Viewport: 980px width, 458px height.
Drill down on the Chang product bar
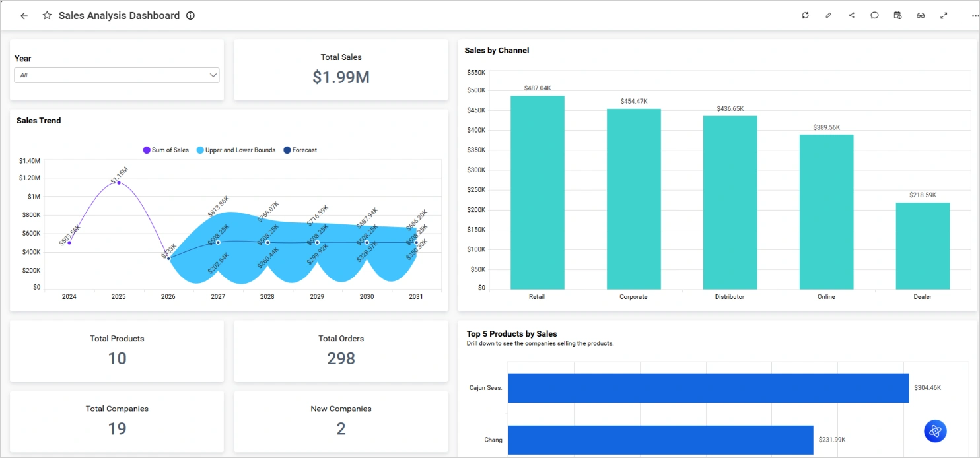point(660,440)
